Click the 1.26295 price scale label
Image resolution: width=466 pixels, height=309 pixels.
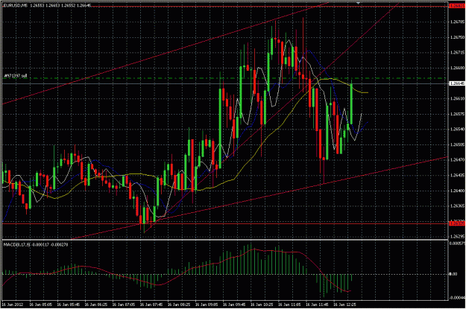pyautogui.click(x=457, y=237)
